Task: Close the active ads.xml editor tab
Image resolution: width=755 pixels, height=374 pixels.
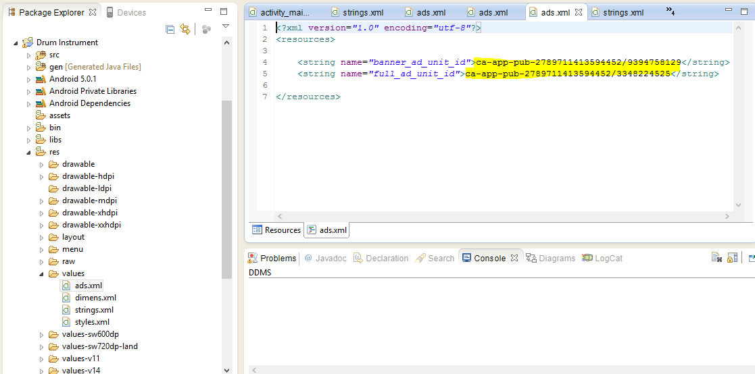Action: pos(579,12)
